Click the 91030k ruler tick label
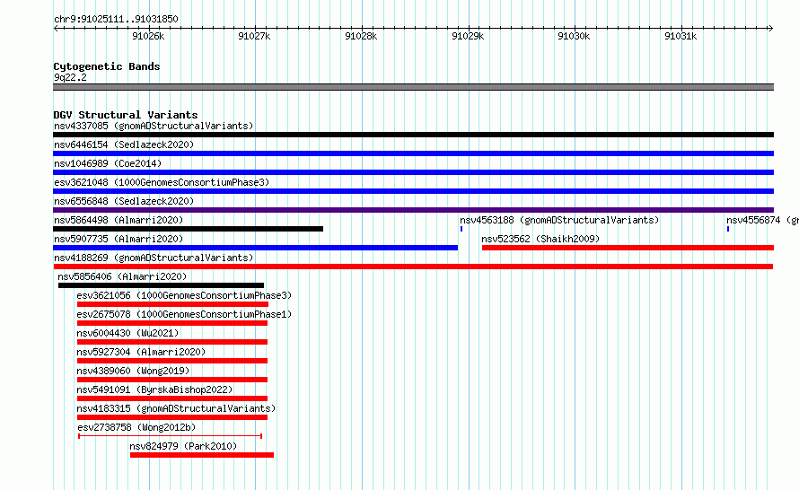The height and width of the screenshot is (490, 799). pyautogui.click(x=574, y=36)
